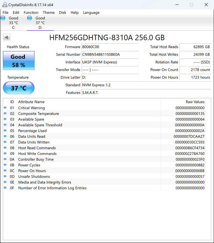Expand the Disk menu
214x243 pixels.
63,12
